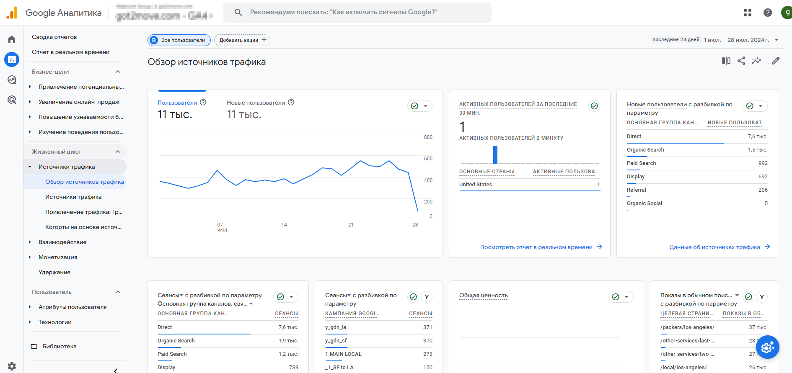Open the date range dropdown arrow

click(x=776, y=40)
